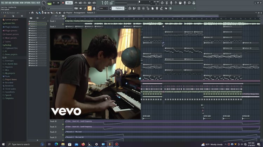Open the VIEW menu
The width and height of the screenshot is (263, 147).
[x=22, y=3]
